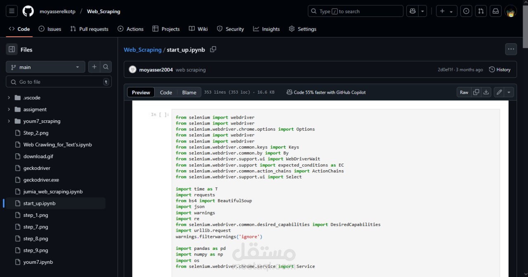
Task: Collapse the Files side panel icon
Action: click(12, 49)
